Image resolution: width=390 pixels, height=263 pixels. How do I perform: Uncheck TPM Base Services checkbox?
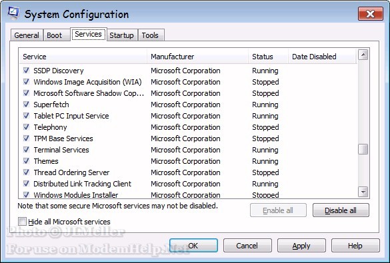point(26,138)
